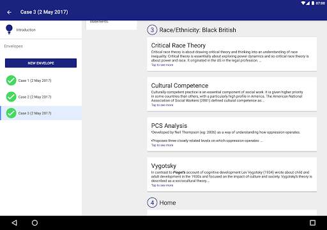Tap the Android home circle button
Screen dimensions: 327x230
click(x=34, y=223)
